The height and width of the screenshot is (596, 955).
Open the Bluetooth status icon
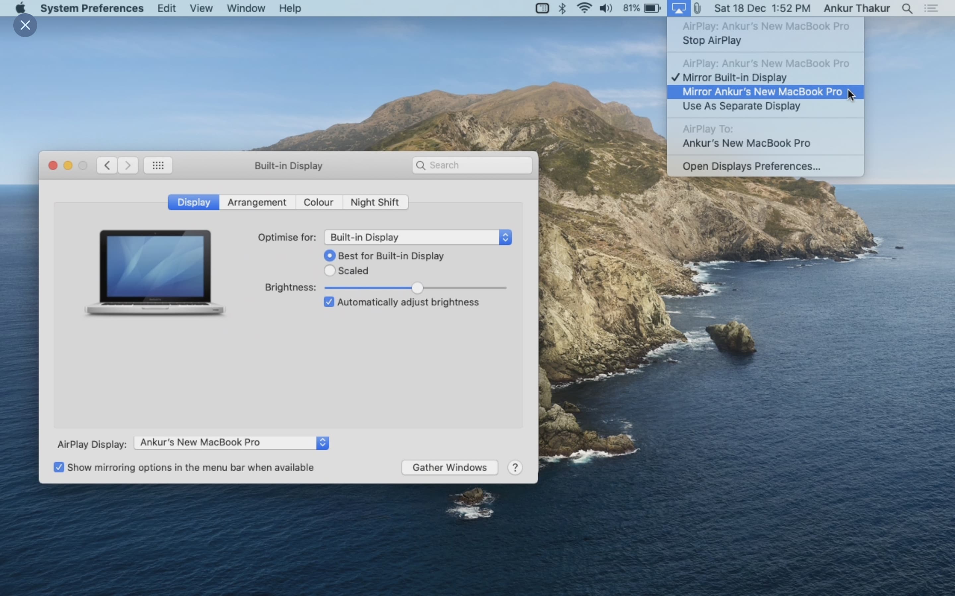[x=562, y=8]
